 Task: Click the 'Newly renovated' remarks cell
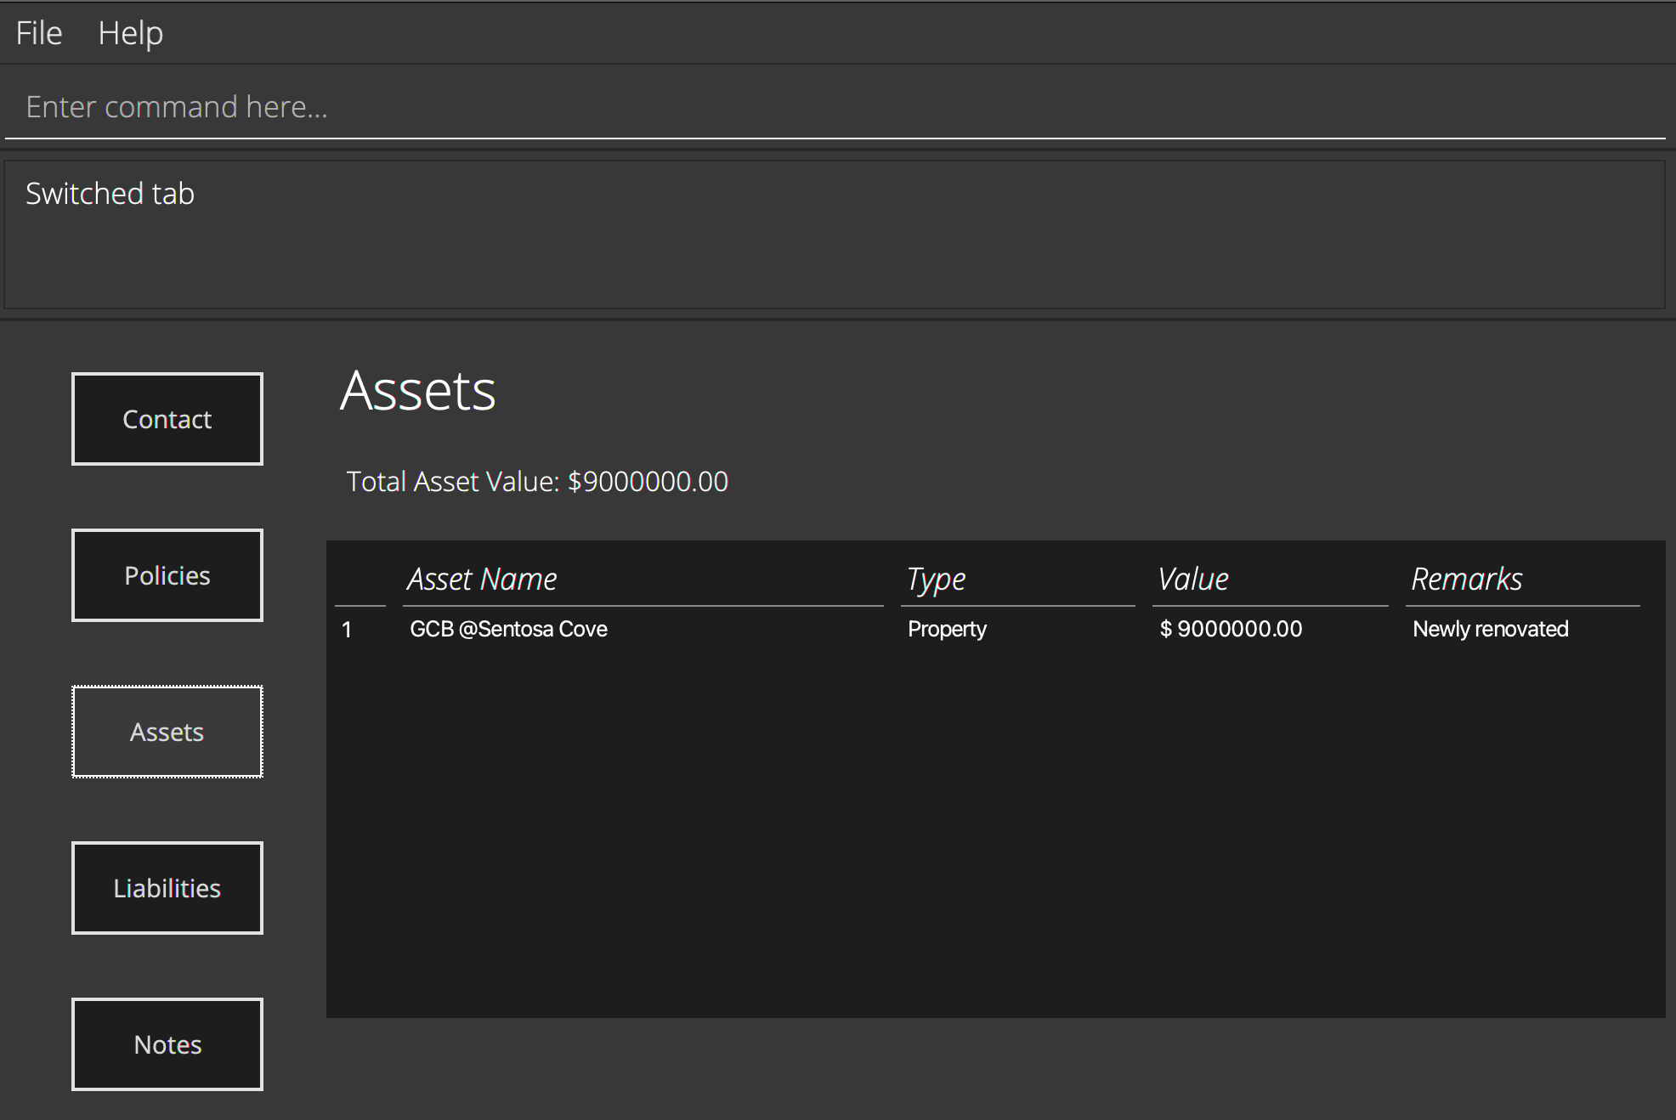pos(1491,629)
